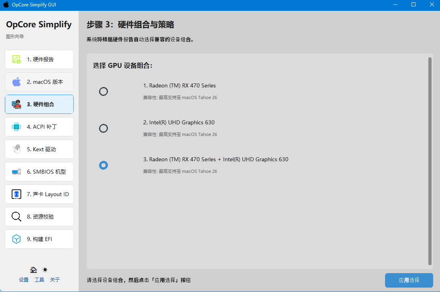Click the compatibility text under the combined GPU option
The height and width of the screenshot is (292, 440).
[180, 171]
